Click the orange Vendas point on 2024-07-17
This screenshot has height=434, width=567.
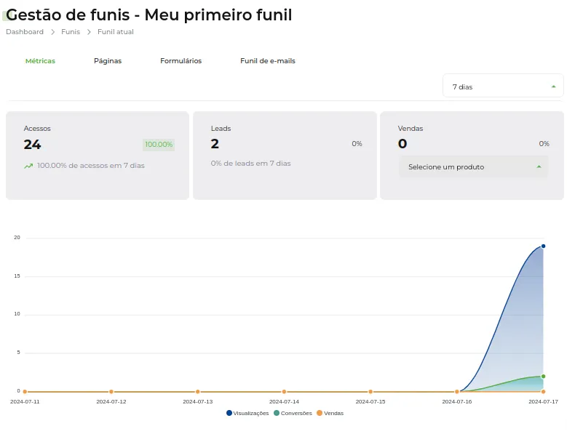click(543, 392)
